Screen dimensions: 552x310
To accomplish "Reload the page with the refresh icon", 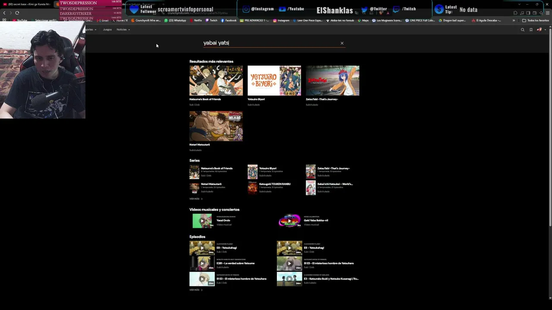I will (x=17, y=13).
